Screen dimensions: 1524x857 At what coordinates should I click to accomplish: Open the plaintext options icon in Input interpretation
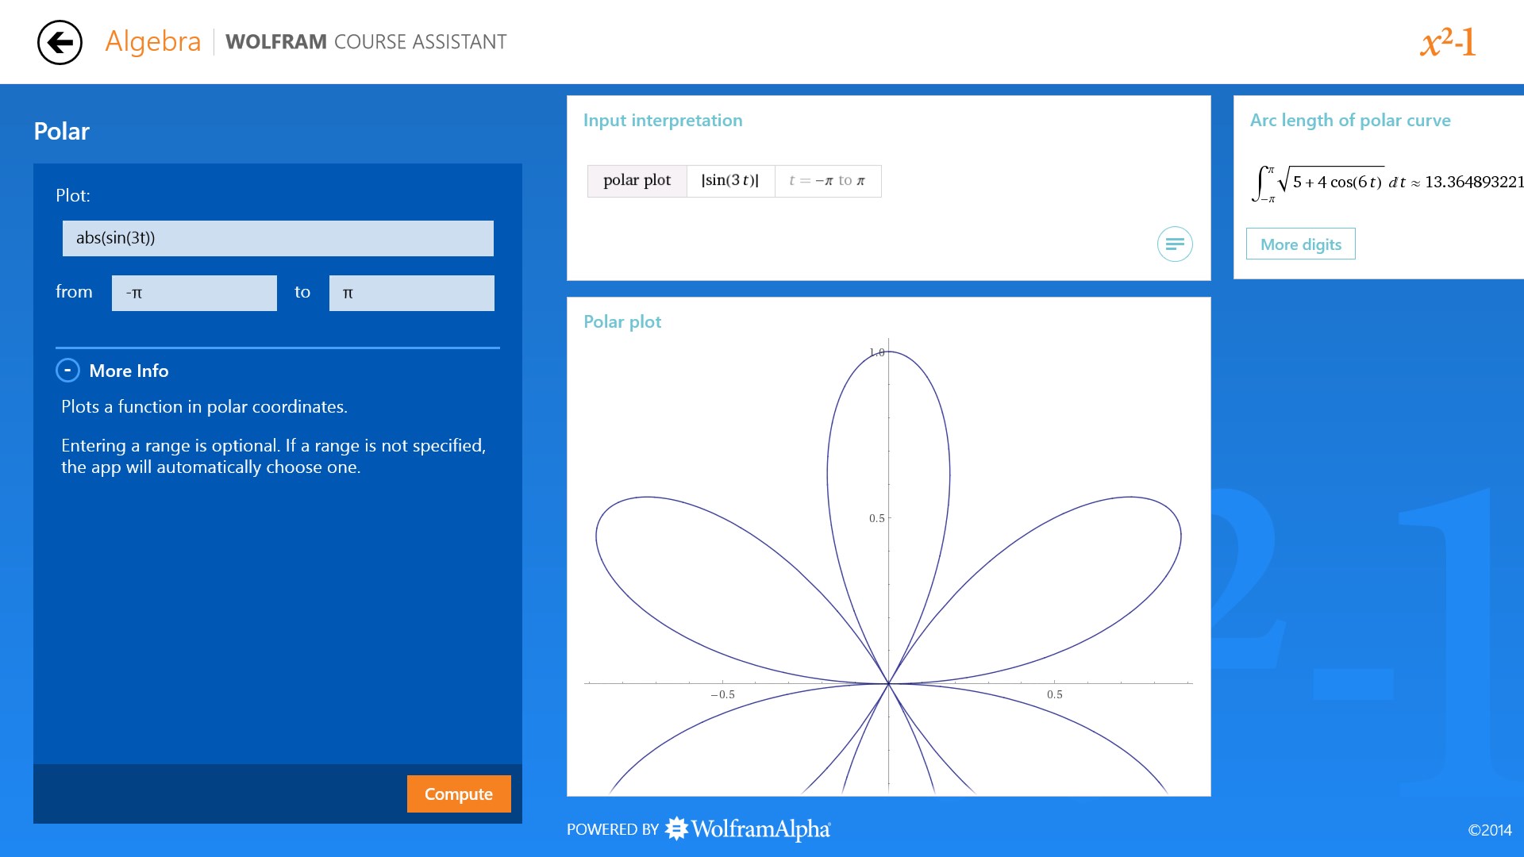[1174, 244]
